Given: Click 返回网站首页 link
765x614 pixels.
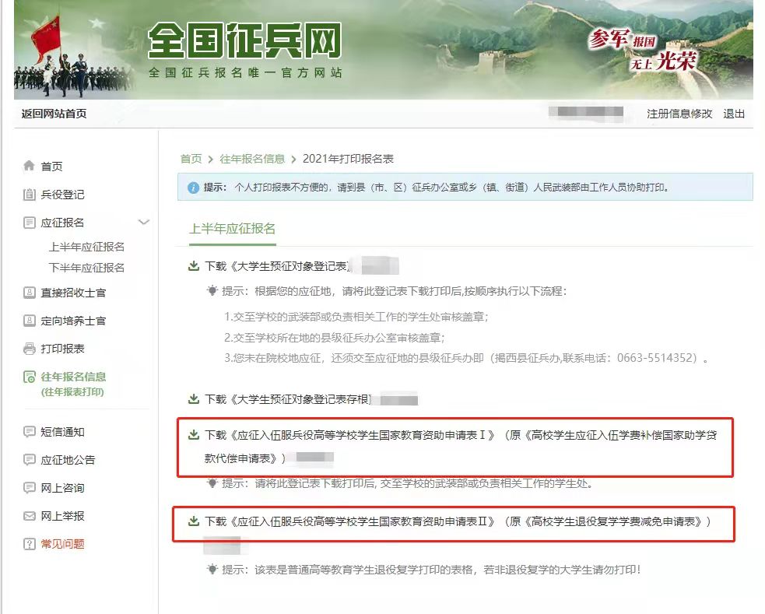Looking at the screenshot, I should click(x=54, y=114).
